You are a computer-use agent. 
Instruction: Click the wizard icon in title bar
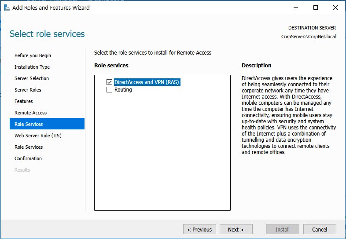pyautogui.click(x=7, y=7)
